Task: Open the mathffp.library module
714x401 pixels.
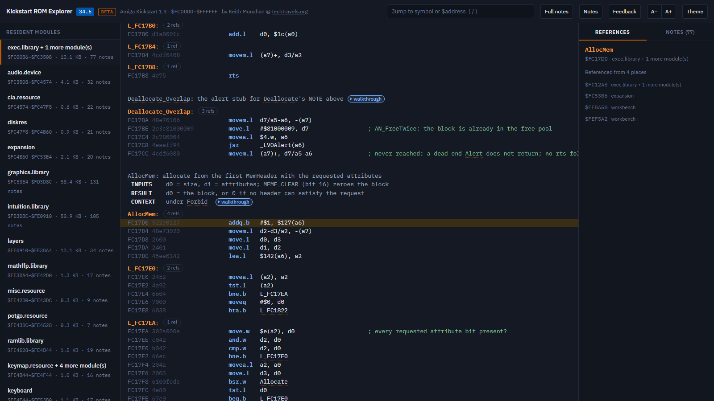Action: click(x=60, y=270)
